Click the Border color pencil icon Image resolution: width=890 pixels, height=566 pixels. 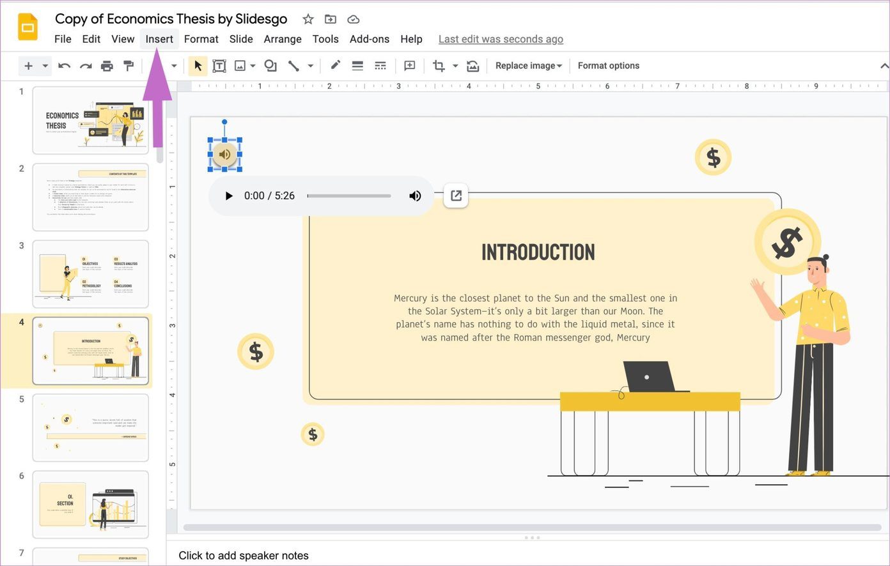[x=335, y=65]
